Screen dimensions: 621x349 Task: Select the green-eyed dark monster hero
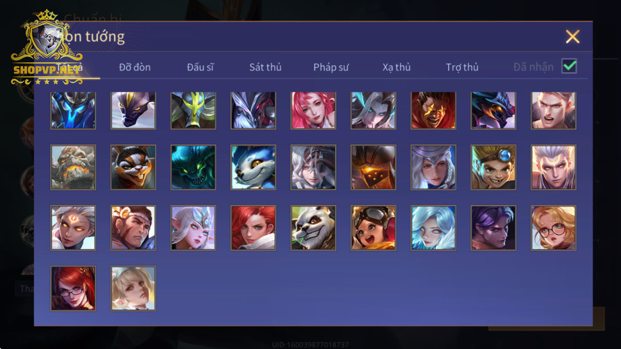193,167
